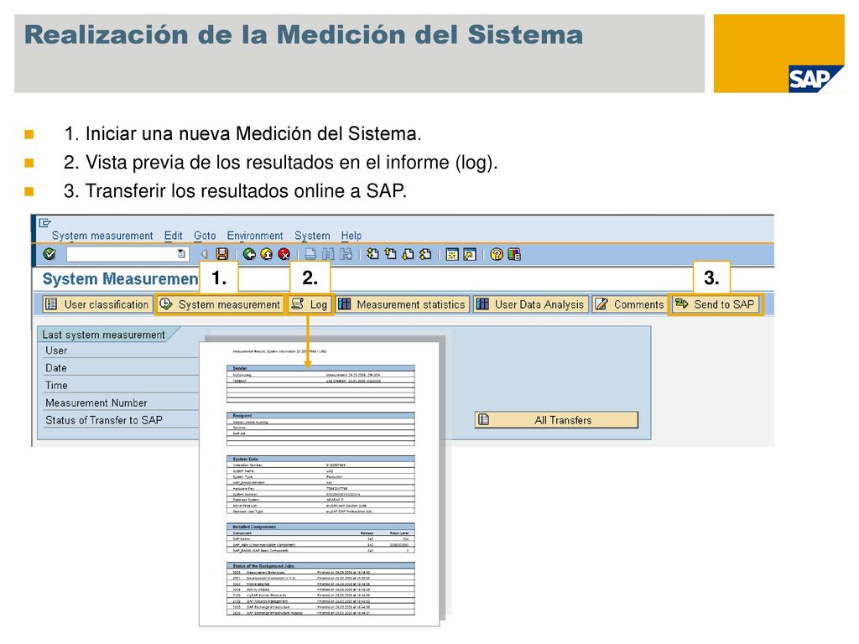This screenshot has height=644, width=859.
Task: Click the Save diskette icon
Action: click(221, 254)
